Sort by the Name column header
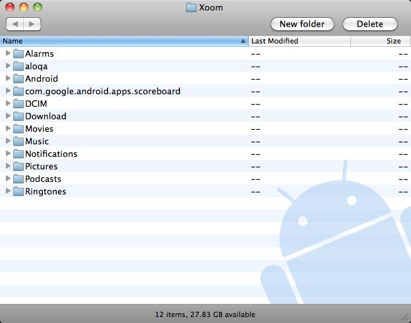Viewport: 411px width, 323px height. pos(124,41)
